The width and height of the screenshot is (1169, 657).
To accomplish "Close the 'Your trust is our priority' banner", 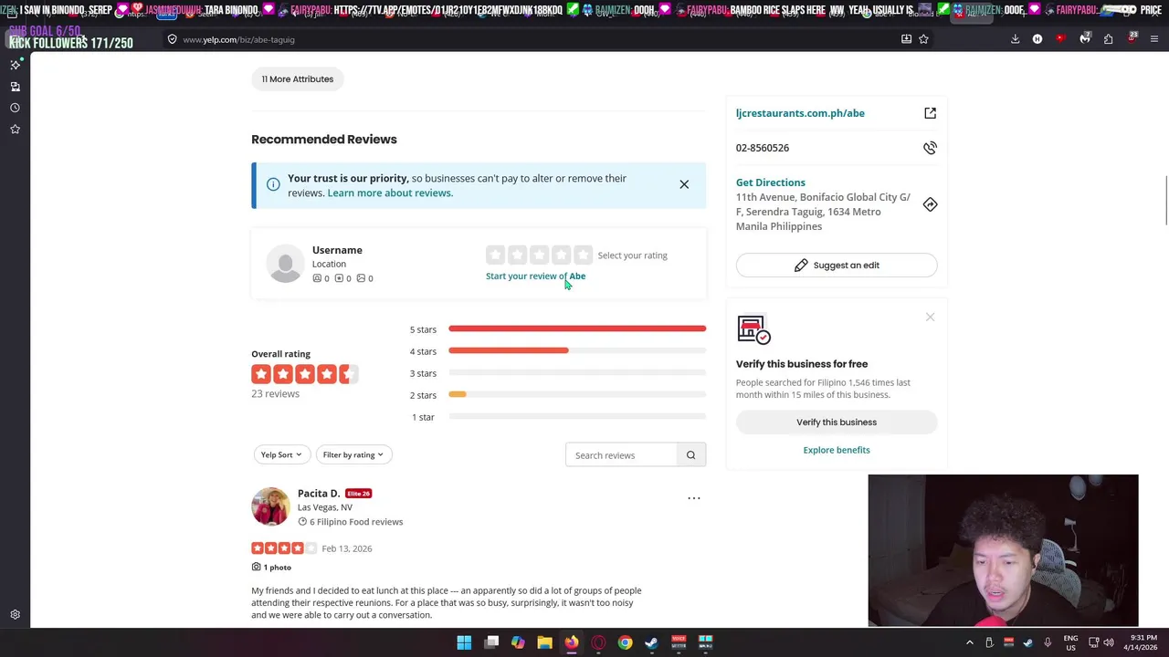I will pyautogui.click(x=684, y=184).
